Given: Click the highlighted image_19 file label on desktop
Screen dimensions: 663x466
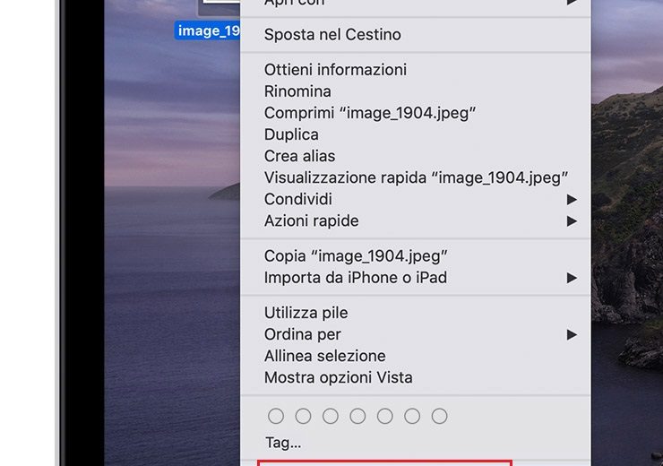Looking at the screenshot, I should (x=209, y=30).
